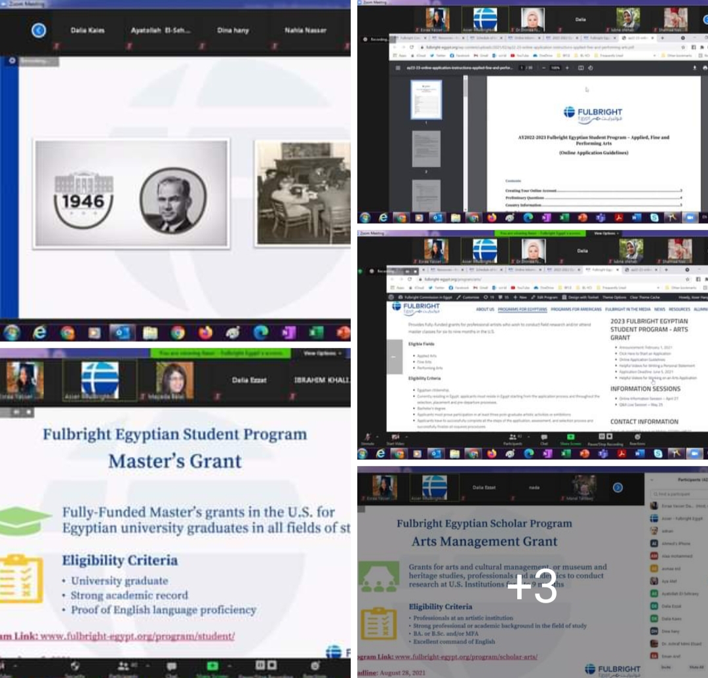The image size is (708, 678).
Task: Open Chat in toolbar beneath Fulbright website
Action: (543, 439)
